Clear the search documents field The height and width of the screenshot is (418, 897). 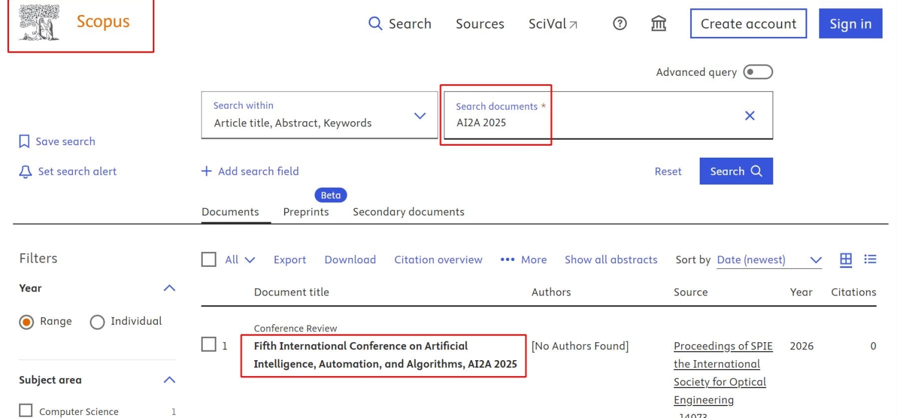tap(749, 115)
